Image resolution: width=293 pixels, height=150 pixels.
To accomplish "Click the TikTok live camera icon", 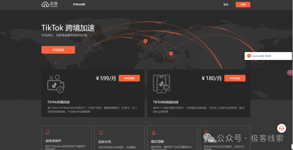I will click(56, 84).
